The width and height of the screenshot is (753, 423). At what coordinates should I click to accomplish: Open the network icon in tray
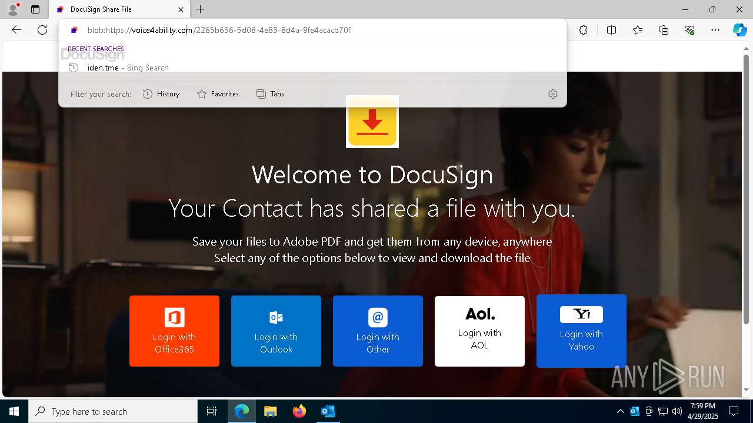coord(663,411)
